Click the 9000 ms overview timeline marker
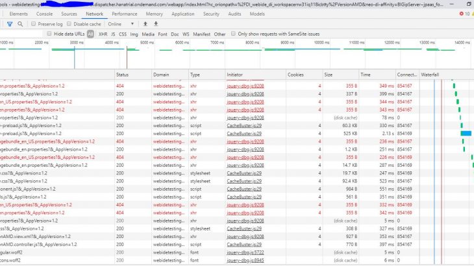The width and height of the screenshot is (474, 266). (x=287, y=43)
